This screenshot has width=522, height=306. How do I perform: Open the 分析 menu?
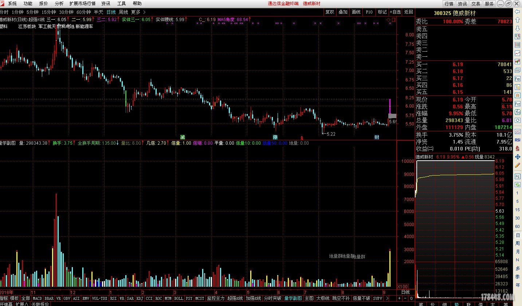[x=59, y=4]
